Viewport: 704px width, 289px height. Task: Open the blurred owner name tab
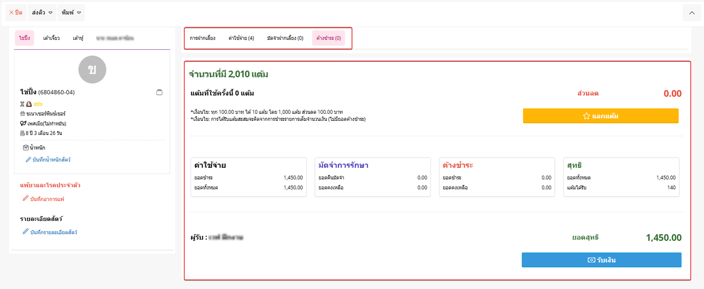click(115, 38)
